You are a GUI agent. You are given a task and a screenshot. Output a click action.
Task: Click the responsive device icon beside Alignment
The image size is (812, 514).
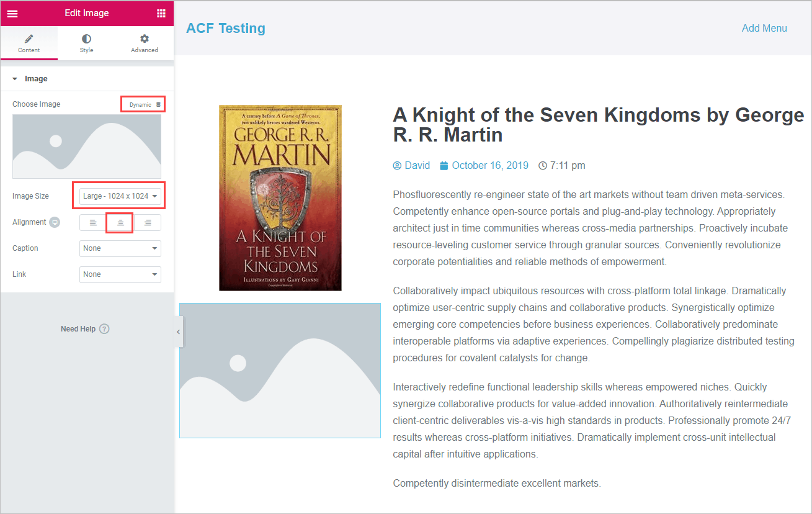pyautogui.click(x=55, y=222)
